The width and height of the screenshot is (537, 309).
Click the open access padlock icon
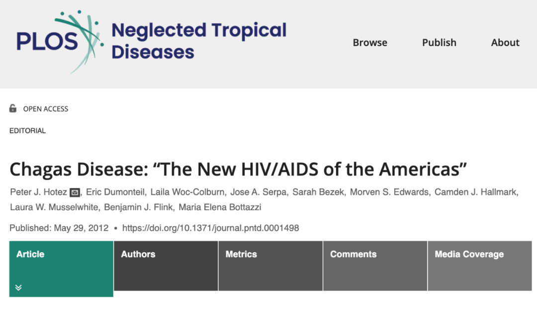point(13,109)
